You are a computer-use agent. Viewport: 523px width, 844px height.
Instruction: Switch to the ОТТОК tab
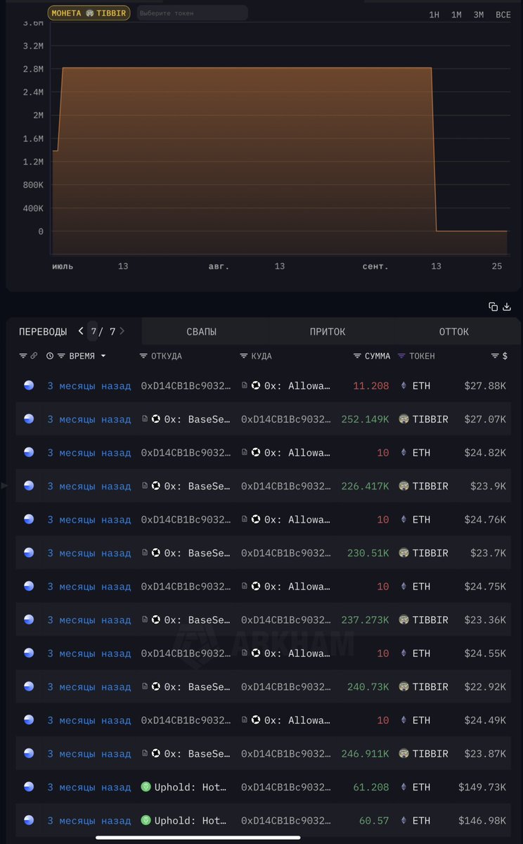[453, 331]
